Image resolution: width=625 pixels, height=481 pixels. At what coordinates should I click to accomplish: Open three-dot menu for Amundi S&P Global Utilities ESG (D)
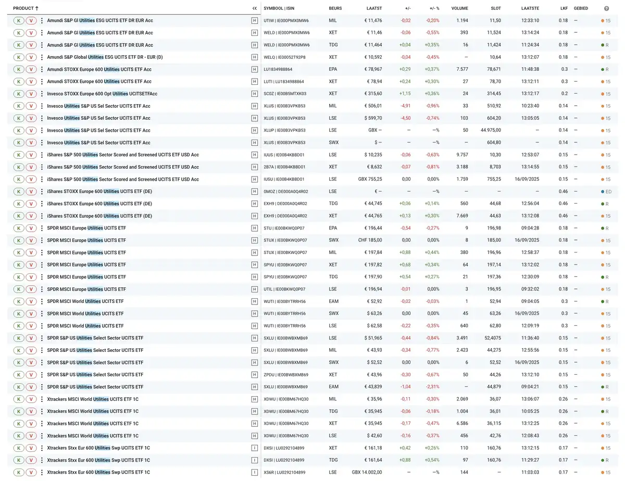tap(42, 57)
